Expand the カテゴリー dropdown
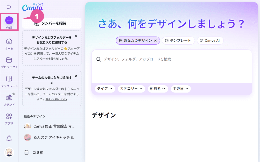 pyautogui.click(x=131, y=89)
